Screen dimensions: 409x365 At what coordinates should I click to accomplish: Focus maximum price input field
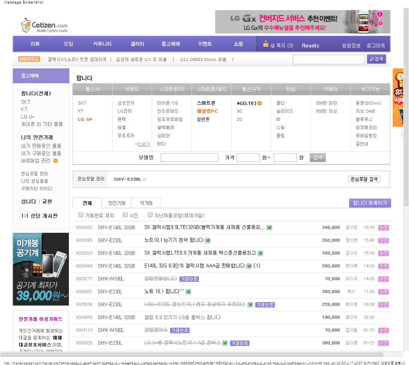coord(285,158)
